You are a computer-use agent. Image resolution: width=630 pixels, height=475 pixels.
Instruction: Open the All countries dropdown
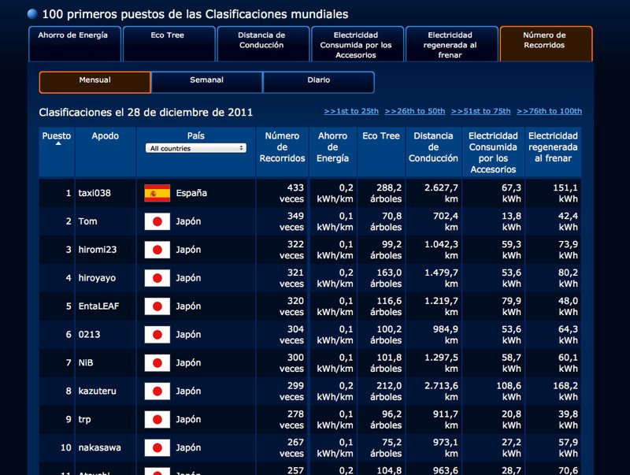click(195, 148)
